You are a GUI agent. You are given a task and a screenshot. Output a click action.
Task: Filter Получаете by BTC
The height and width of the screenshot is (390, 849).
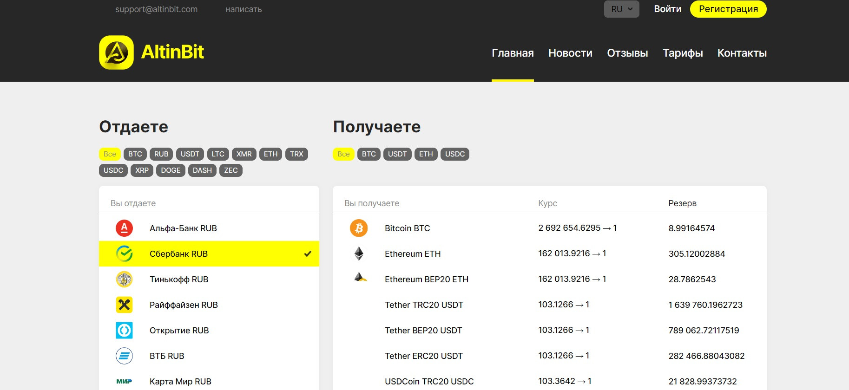coord(369,154)
